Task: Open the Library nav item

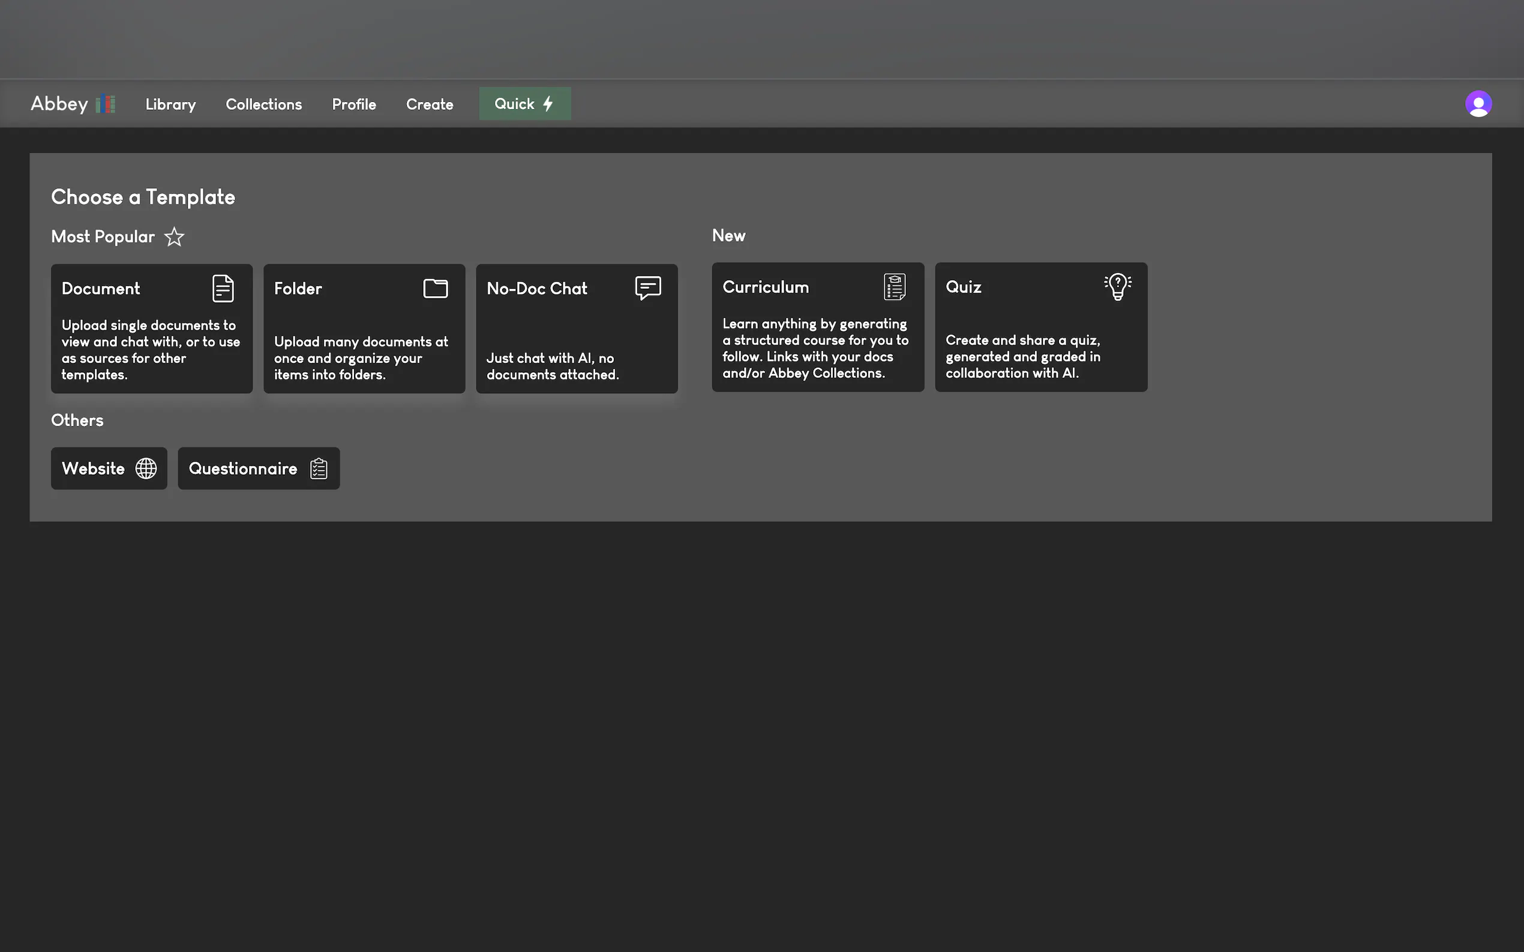Action: click(x=170, y=104)
